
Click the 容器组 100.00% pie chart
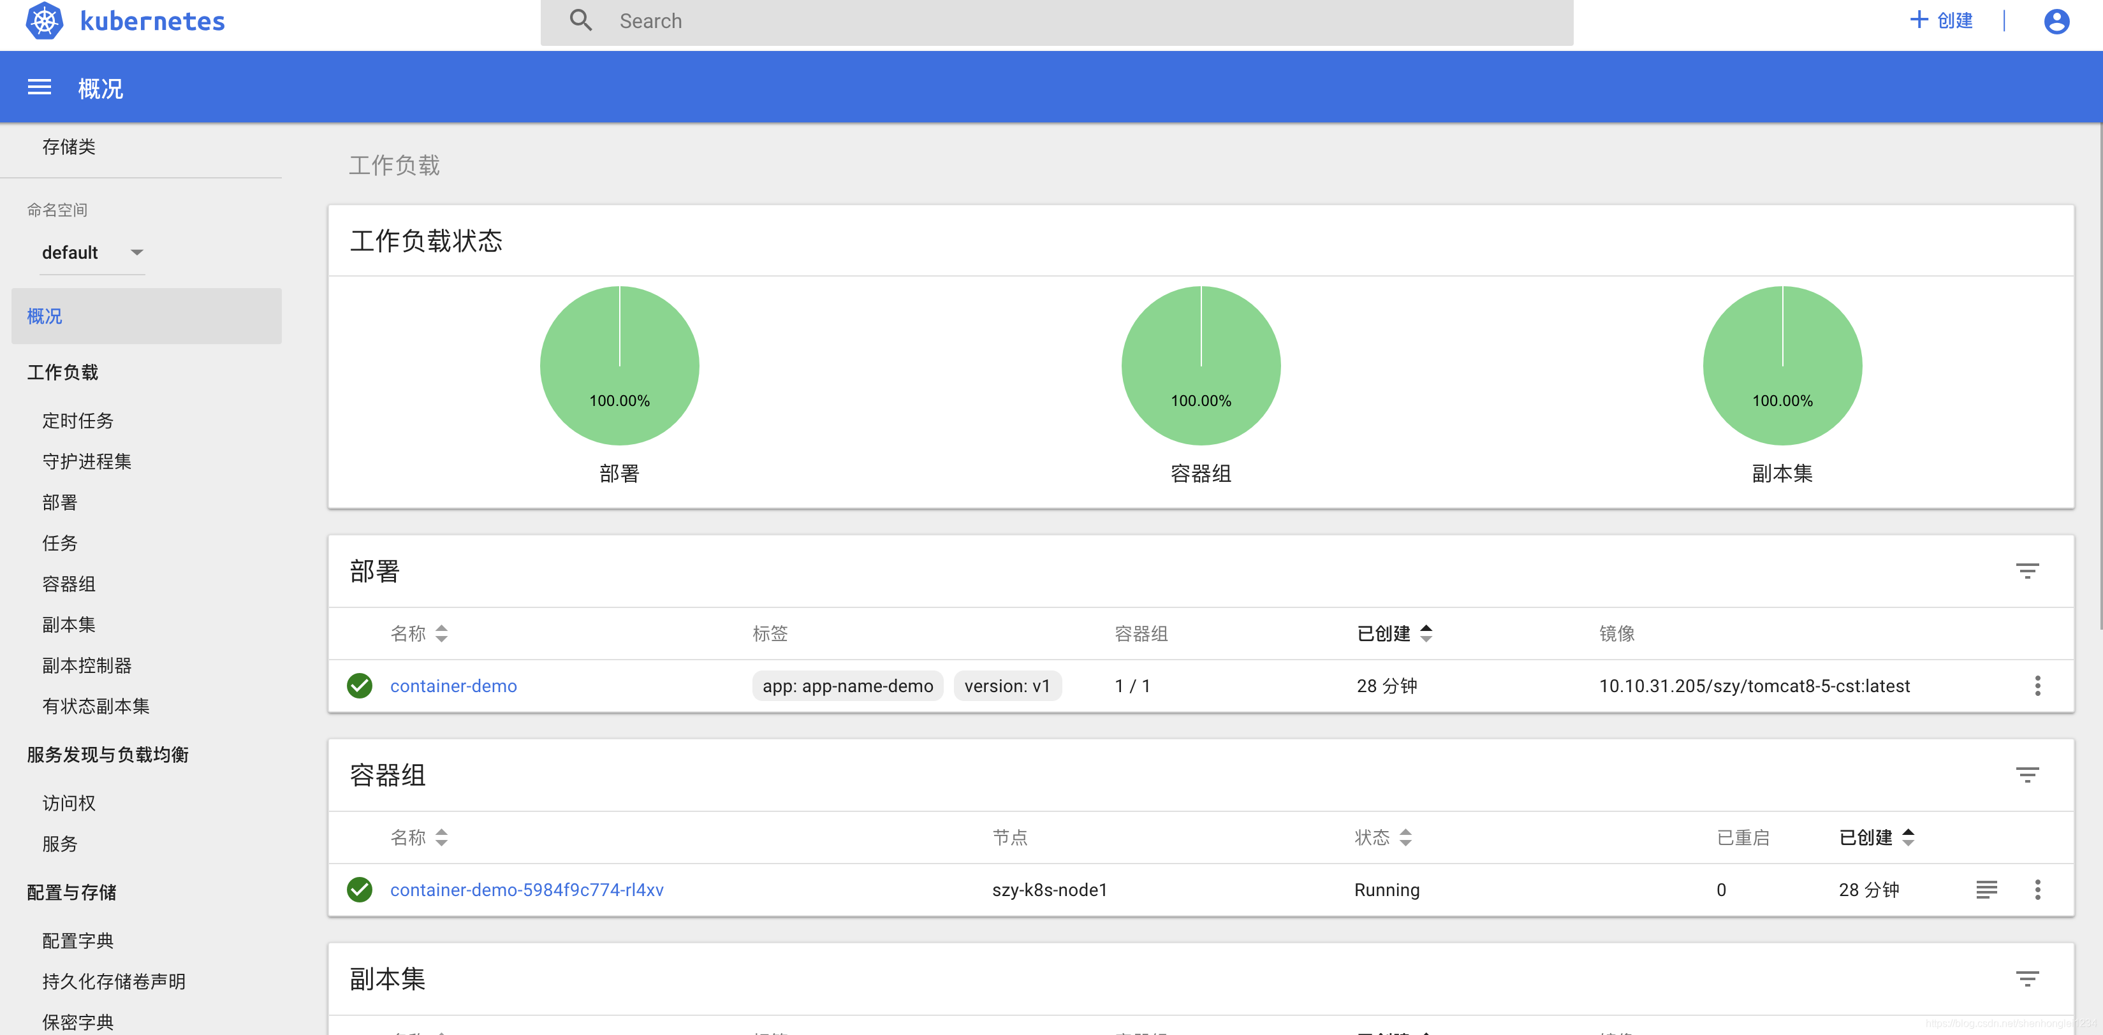[1201, 366]
